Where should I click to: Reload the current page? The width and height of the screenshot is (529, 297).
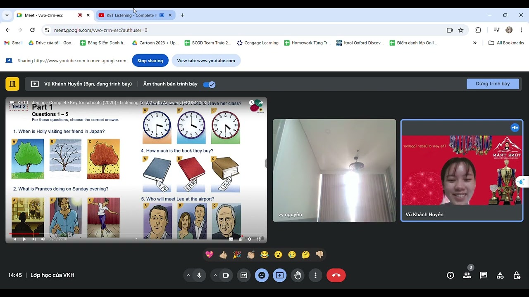(x=32, y=30)
